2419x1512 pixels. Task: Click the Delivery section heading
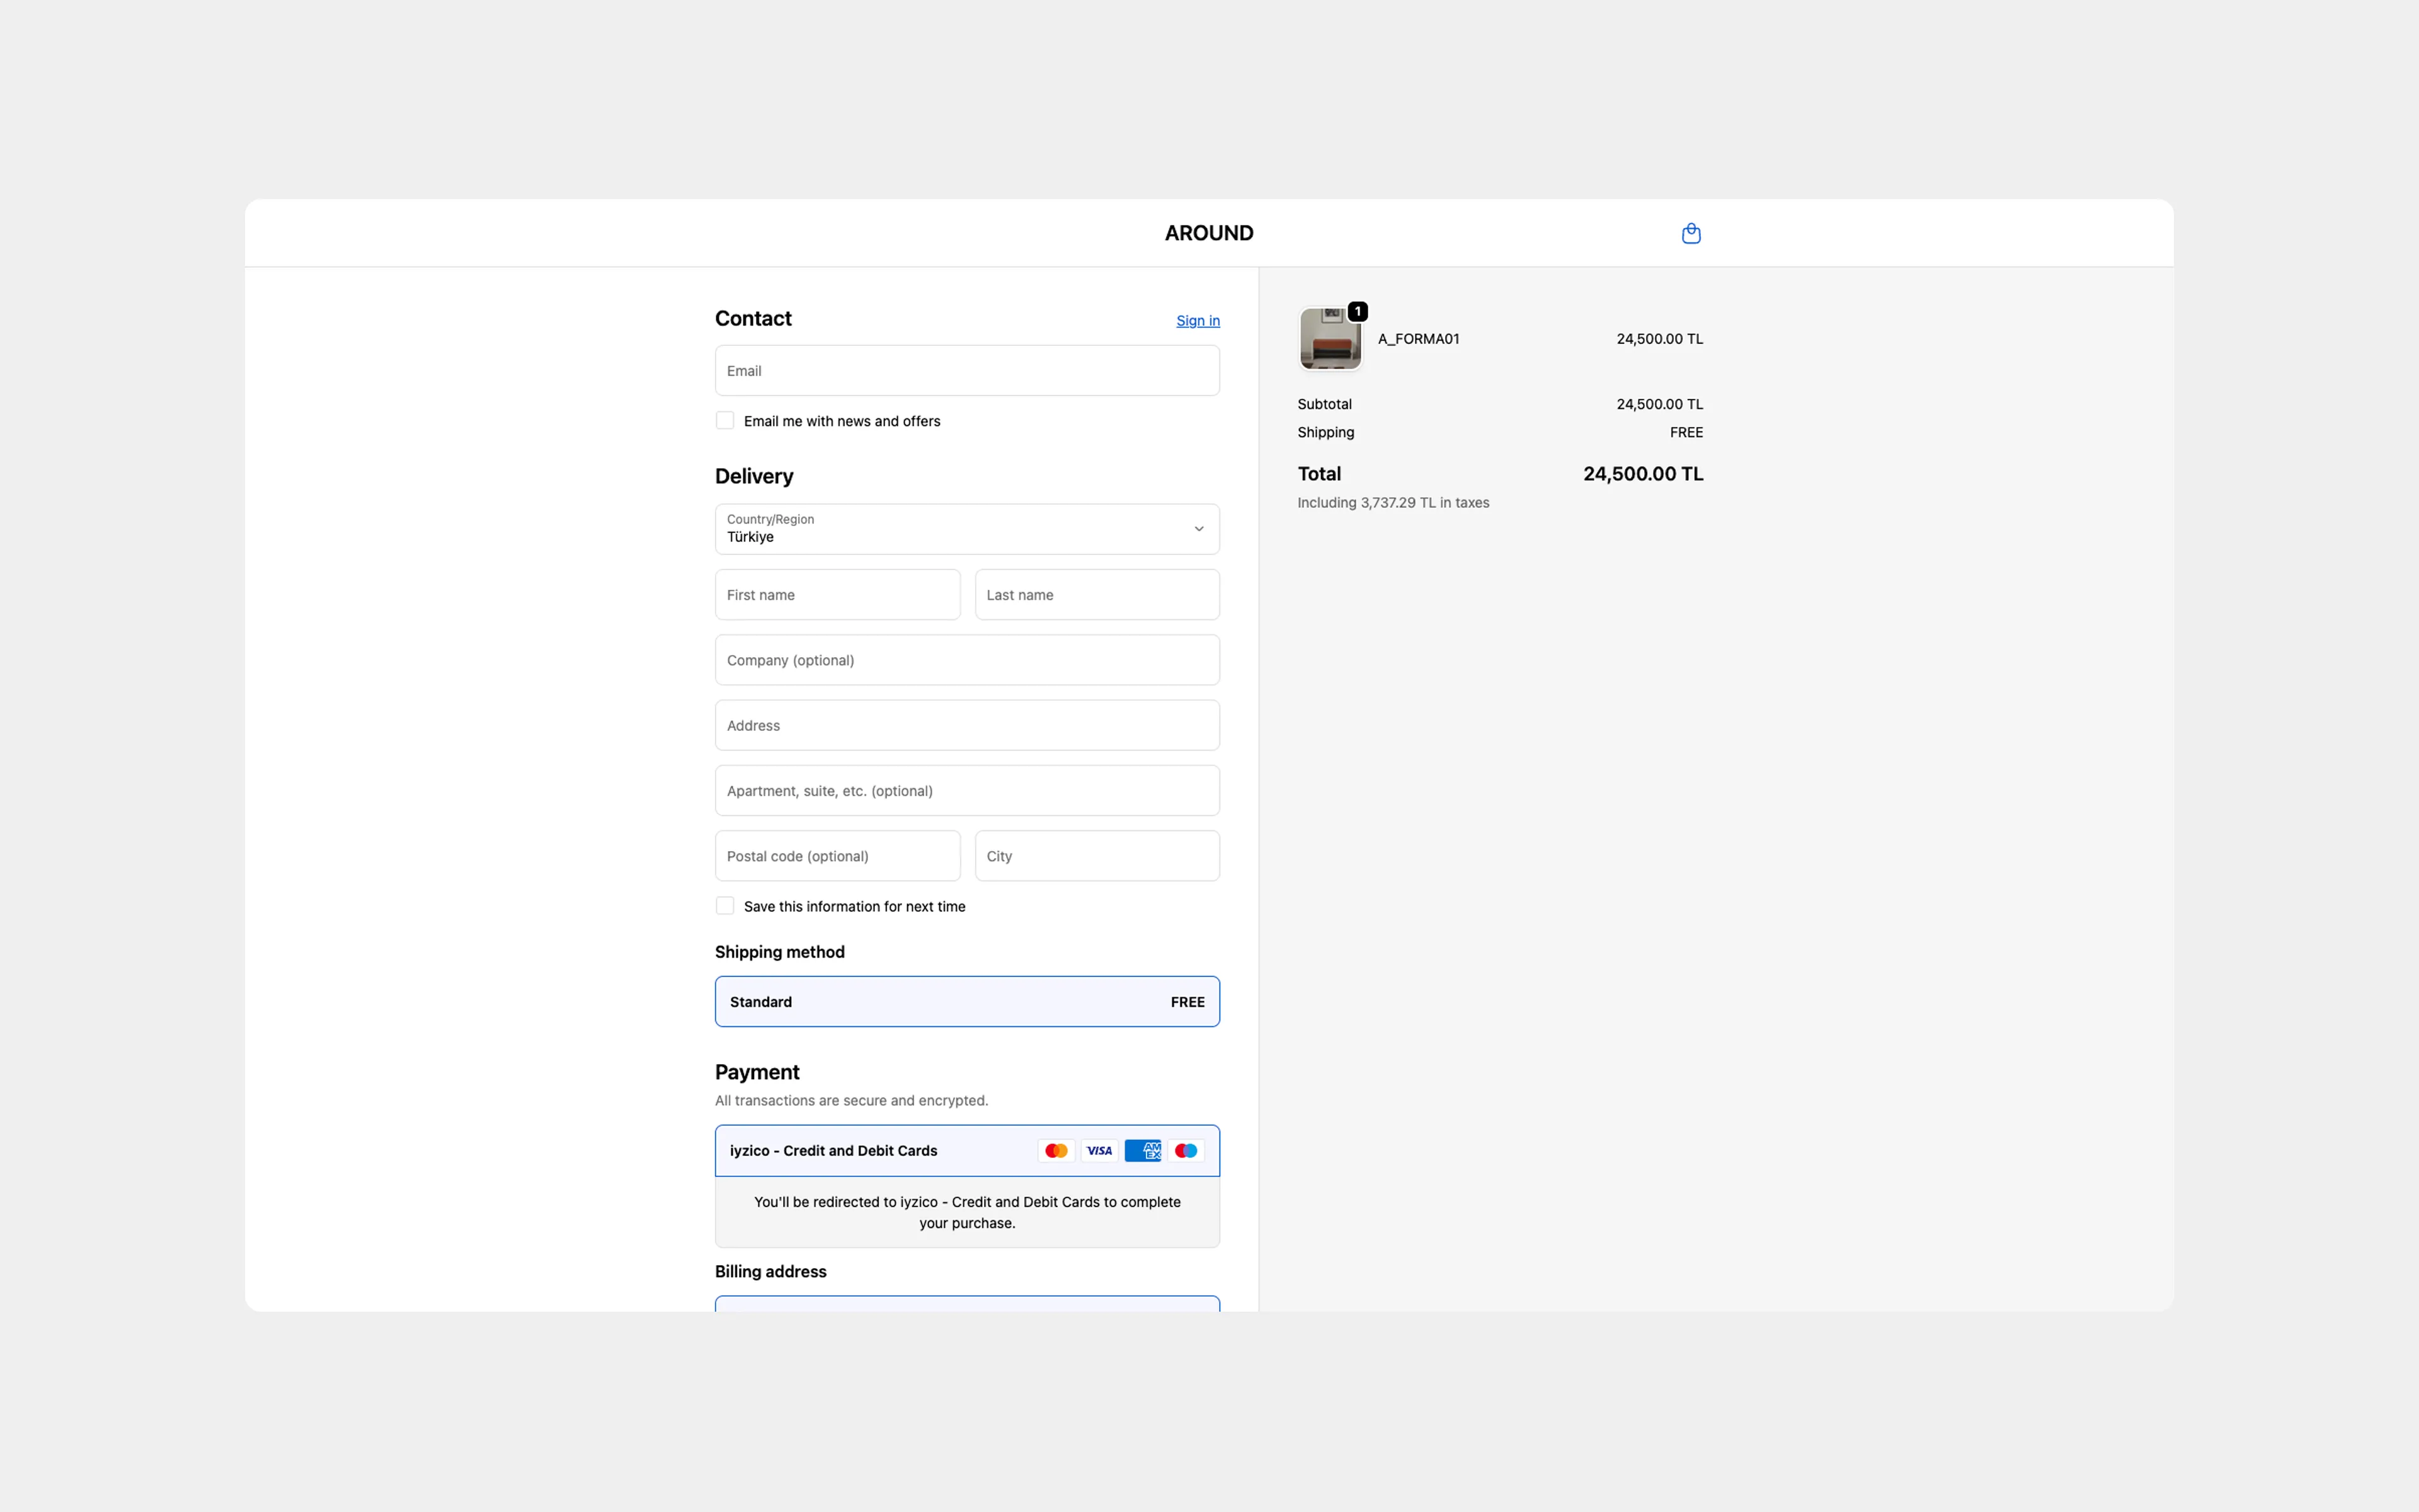coord(753,476)
